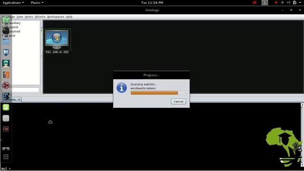The image size is (304, 171).
Task: Open the Attacks menu
Action: click(x=40, y=17)
